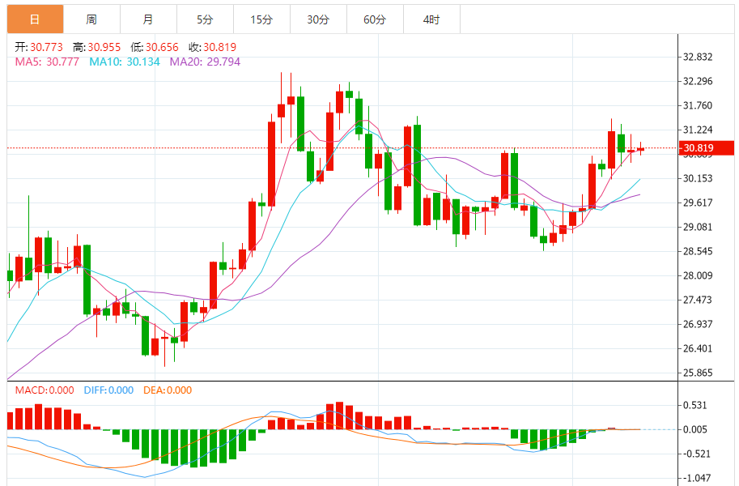Click the -1.047 MACD axis label
This screenshot has width=739, height=486.
[x=696, y=478]
